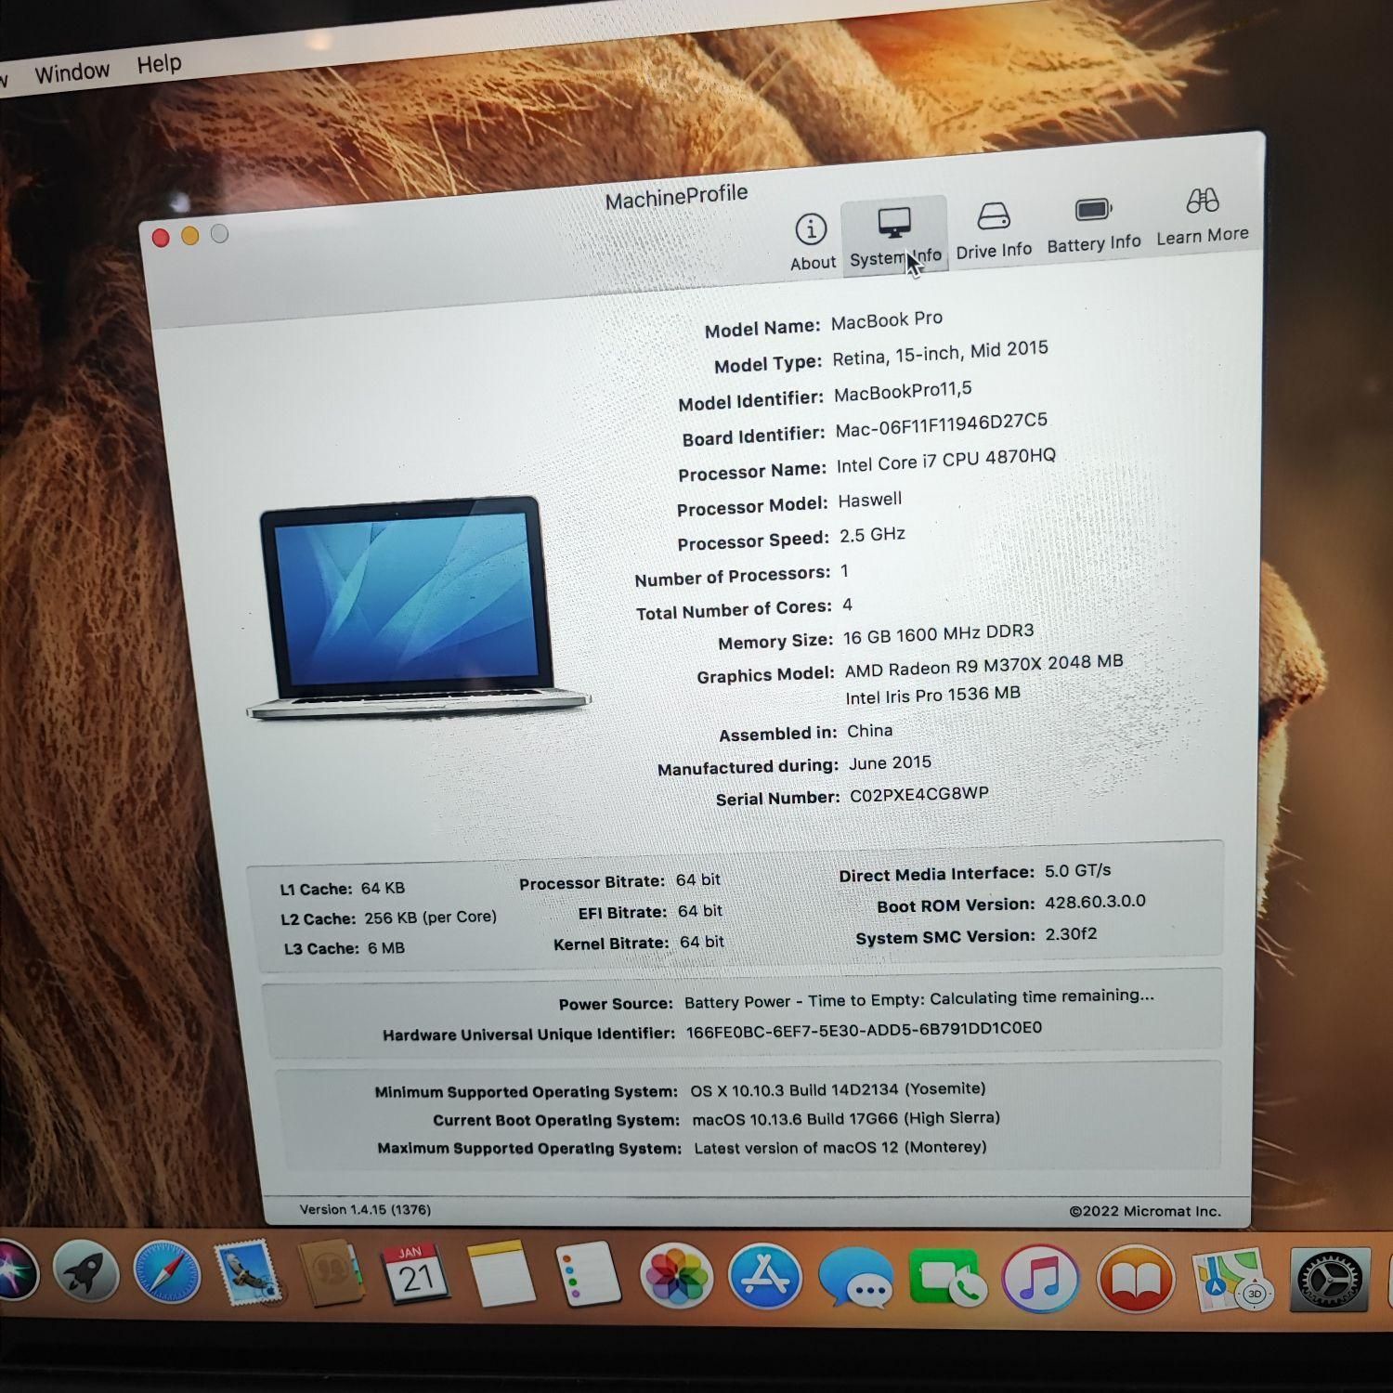This screenshot has width=1393, height=1393.
Task: Click the Battery Power time to empty text
Action: [x=919, y=999]
